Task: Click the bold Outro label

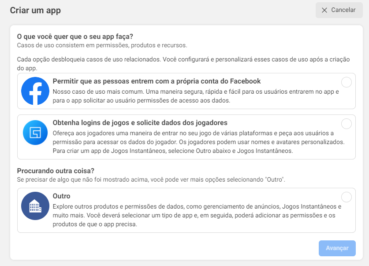Action: coord(61,197)
